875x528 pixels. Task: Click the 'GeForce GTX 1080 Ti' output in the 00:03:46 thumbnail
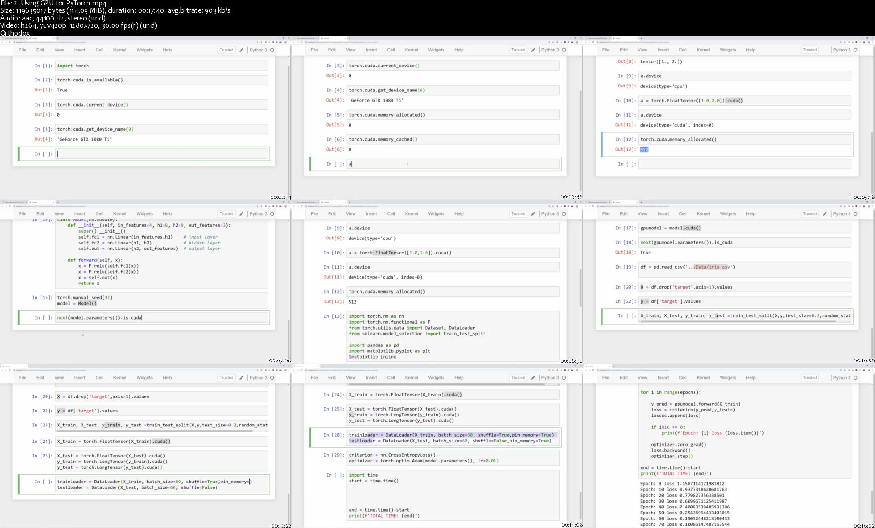[x=376, y=101]
